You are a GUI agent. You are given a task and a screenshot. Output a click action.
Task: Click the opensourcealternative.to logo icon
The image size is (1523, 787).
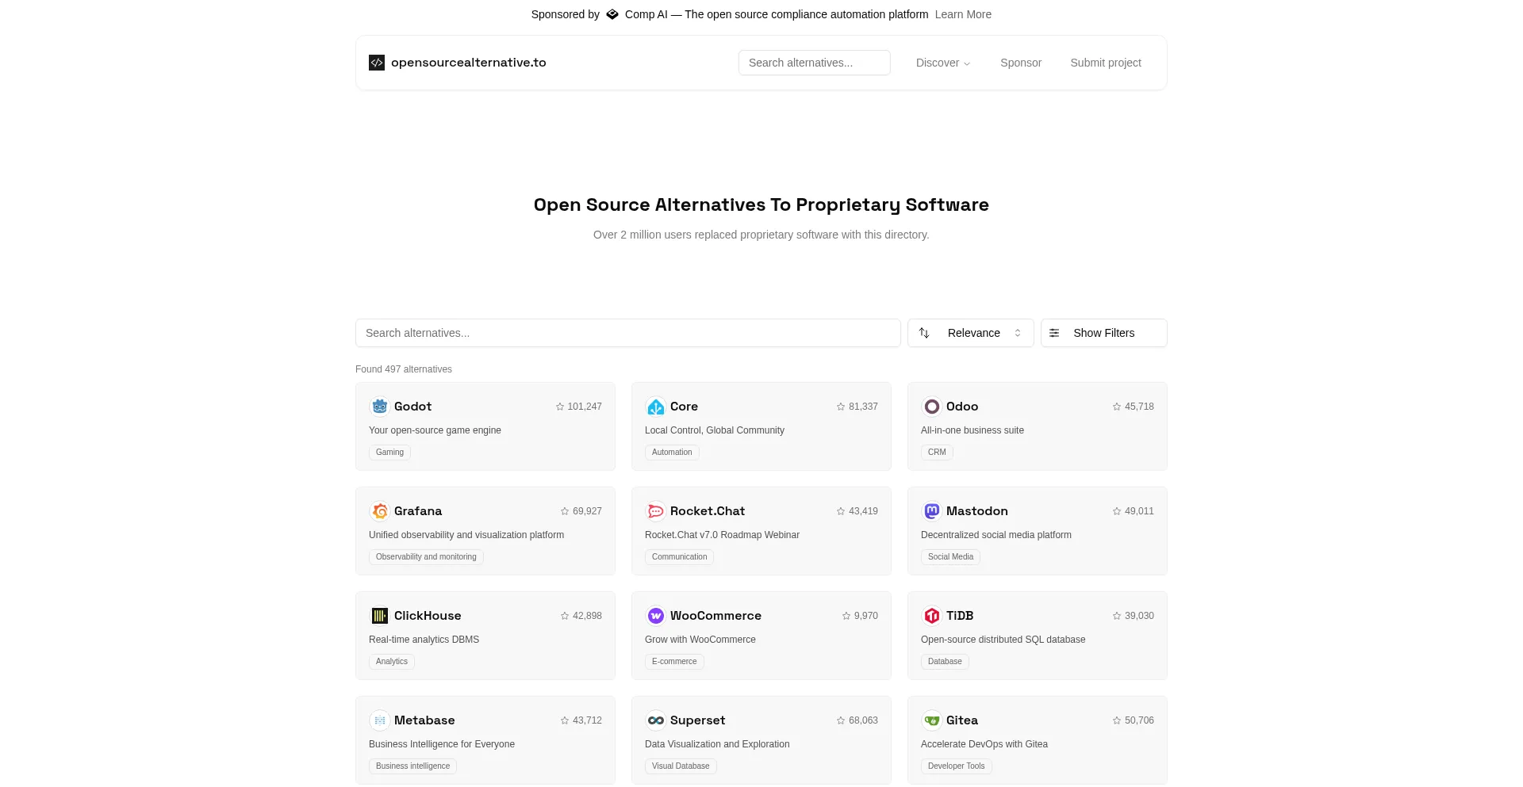tap(377, 63)
